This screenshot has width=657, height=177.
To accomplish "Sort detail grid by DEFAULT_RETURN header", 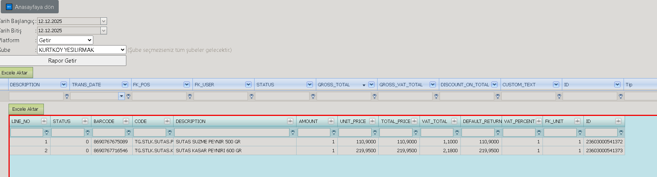I will click(x=482, y=121).
